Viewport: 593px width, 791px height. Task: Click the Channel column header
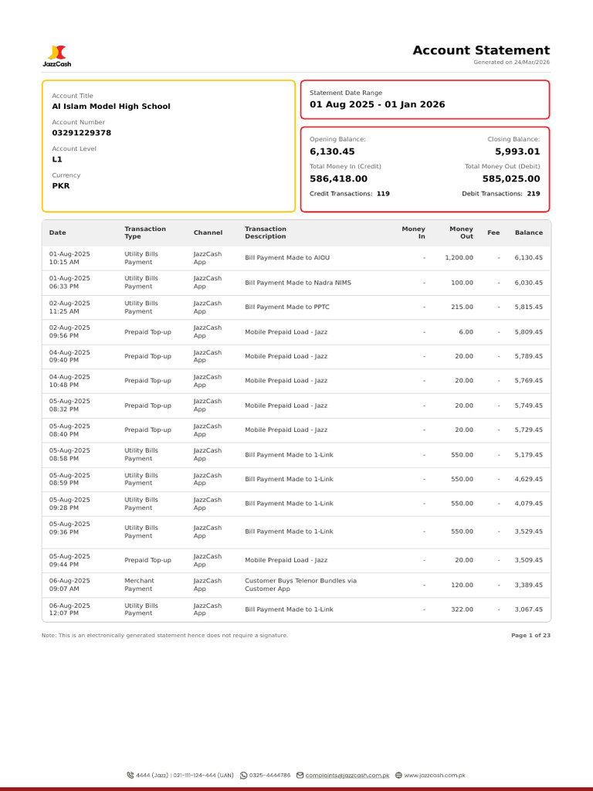pos(208,233)
